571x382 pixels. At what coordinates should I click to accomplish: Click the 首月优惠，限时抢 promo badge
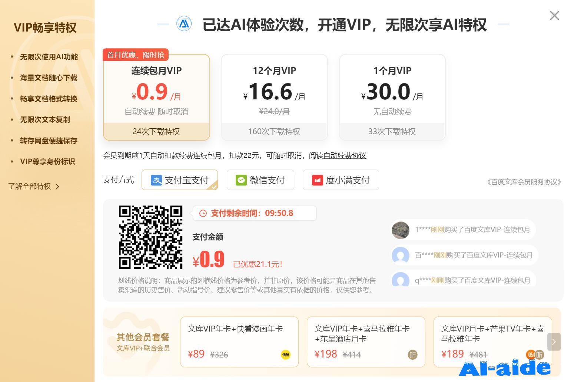coord(136,55)
